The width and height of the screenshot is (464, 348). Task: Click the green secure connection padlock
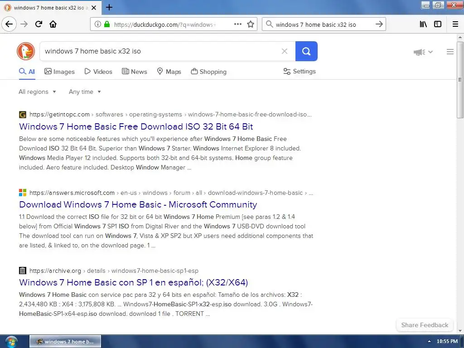107,24
